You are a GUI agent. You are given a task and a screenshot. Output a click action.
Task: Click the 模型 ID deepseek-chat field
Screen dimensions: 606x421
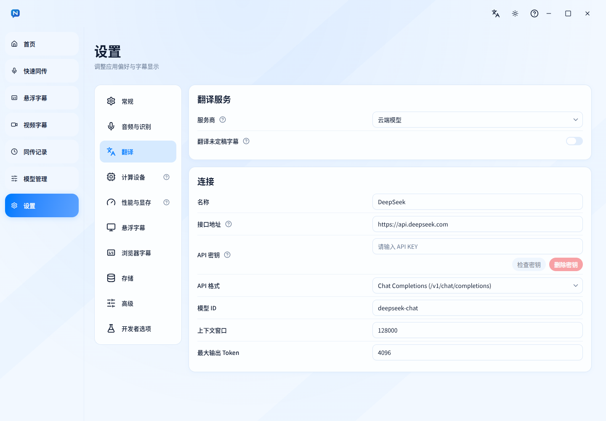(478, 308)
